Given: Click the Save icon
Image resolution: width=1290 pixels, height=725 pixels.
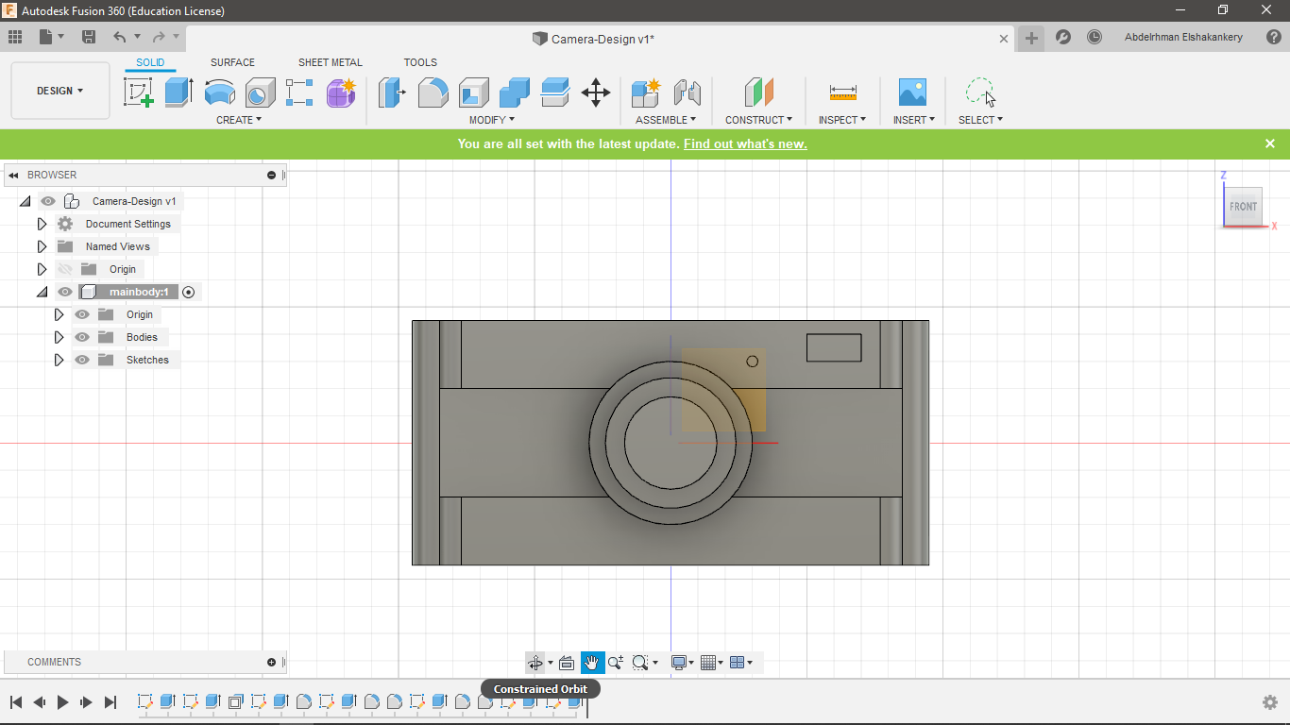Looking at the screenshot, I should [x=89, y=37].
